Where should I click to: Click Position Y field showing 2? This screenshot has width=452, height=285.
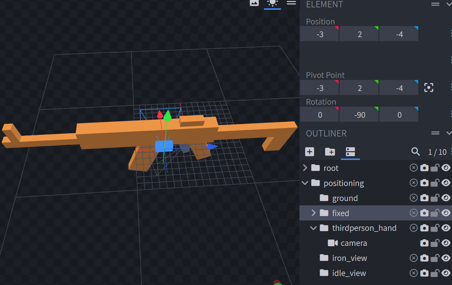pyautogui.click(x=359, y=34)
